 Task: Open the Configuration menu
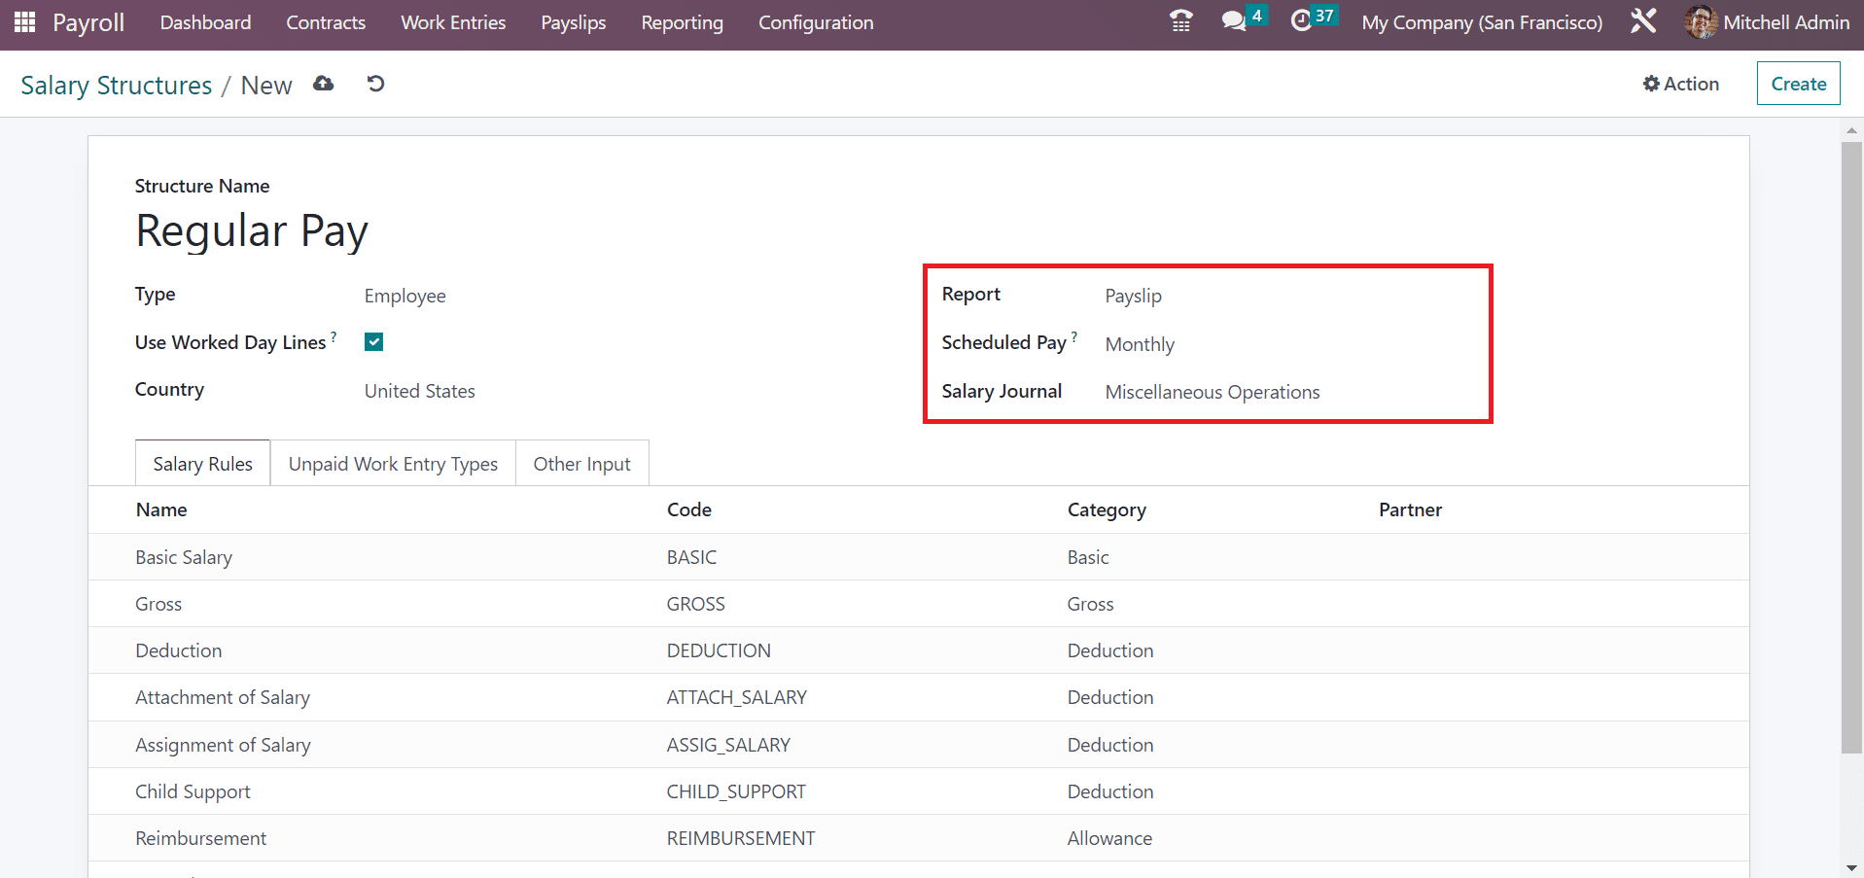(815, 22)
